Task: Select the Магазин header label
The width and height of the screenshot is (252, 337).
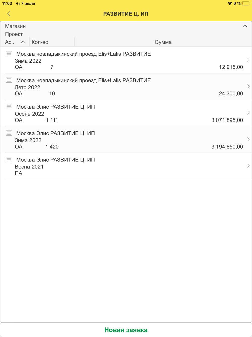Action: 15,26
